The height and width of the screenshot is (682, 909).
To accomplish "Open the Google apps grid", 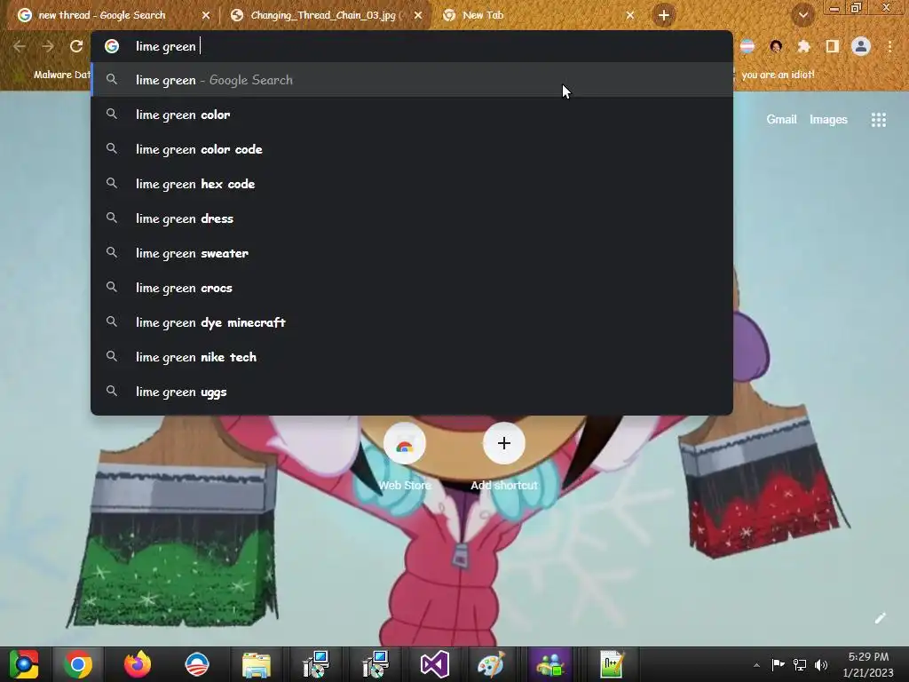I will coord(878,120).
